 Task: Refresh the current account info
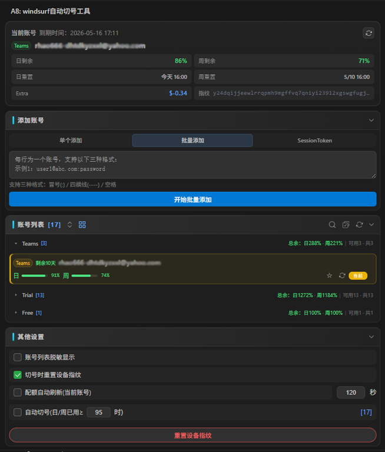point(369,33)
